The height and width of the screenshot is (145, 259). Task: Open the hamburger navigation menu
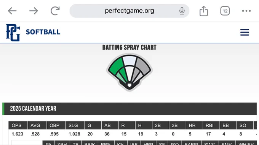[245, 32]
